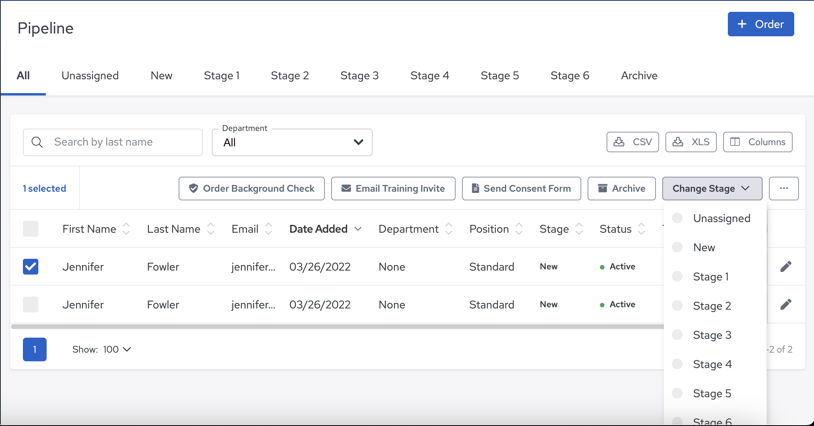Uncheck the first Jennifer Fowler row
814x426 pixels.
30,267
